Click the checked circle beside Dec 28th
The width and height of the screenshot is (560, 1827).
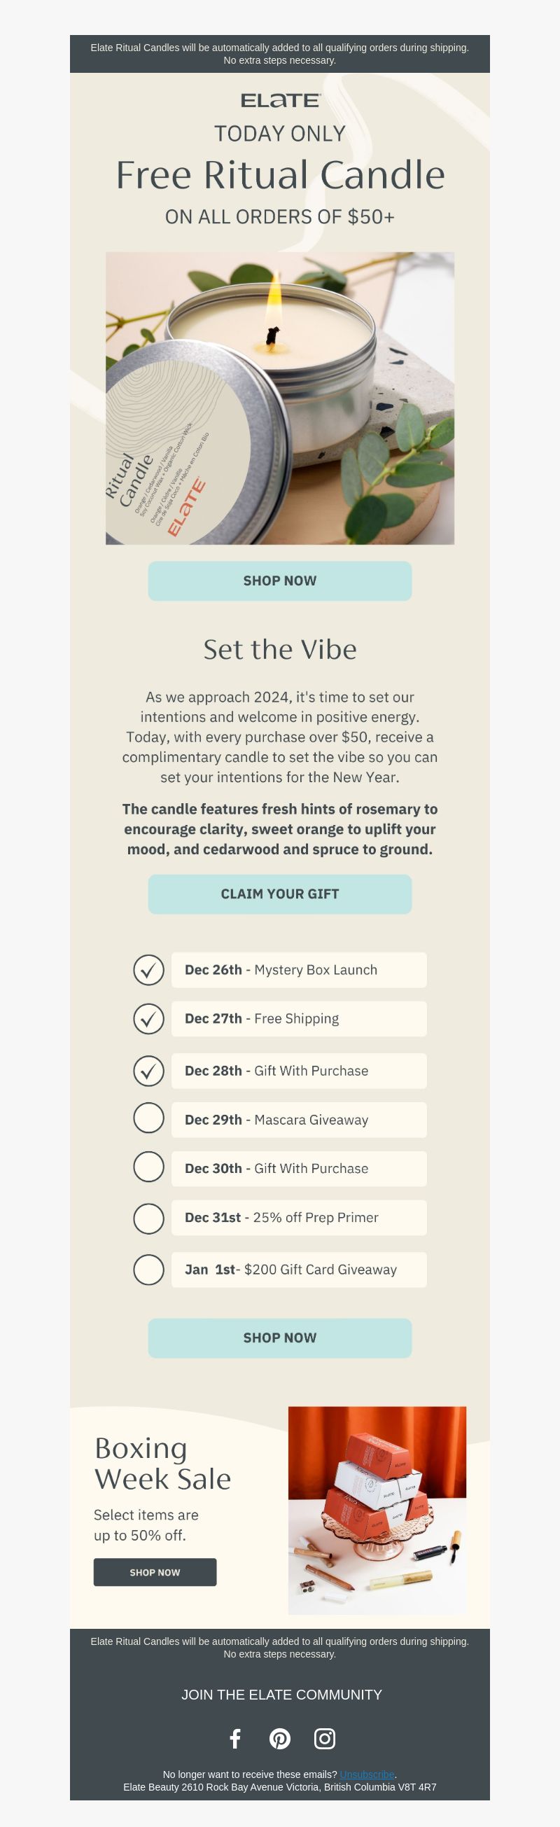149,1071
